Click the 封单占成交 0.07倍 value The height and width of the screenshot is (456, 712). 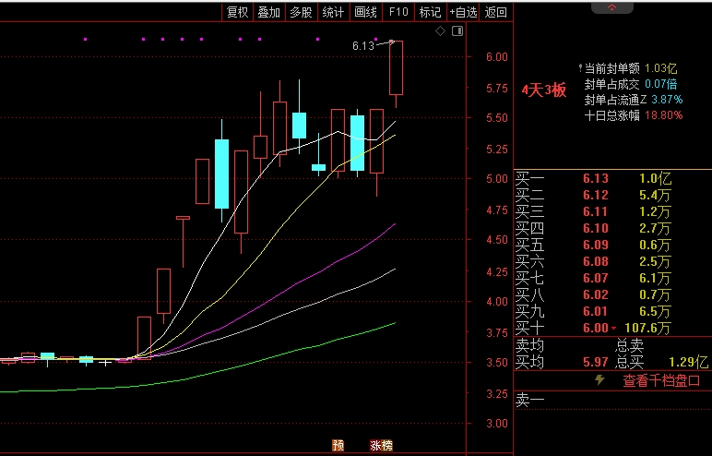click(x=660, y=84)
